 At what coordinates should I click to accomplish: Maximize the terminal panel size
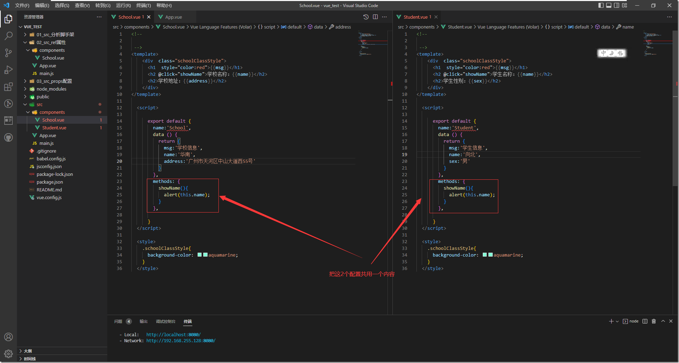[663, 321]
